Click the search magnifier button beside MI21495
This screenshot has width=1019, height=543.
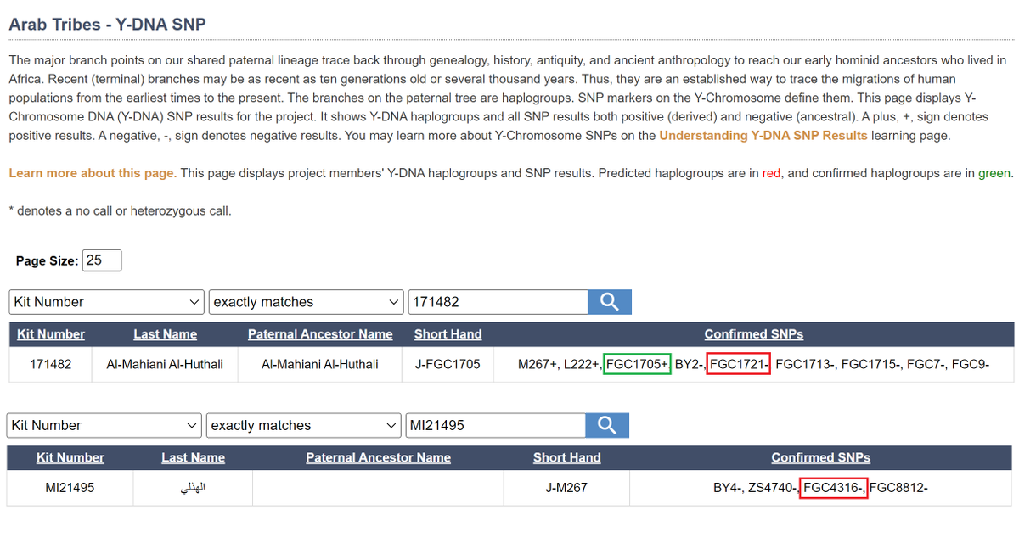607,425
